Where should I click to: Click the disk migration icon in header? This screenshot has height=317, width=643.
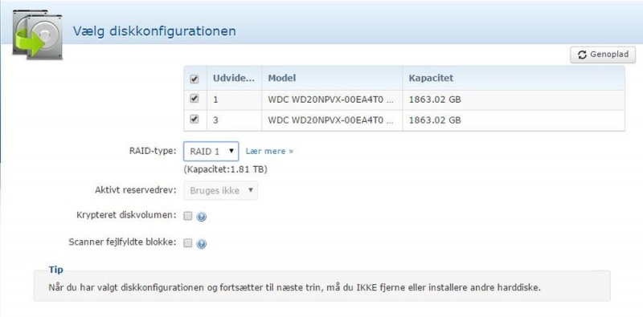click(x=37, y=35)
